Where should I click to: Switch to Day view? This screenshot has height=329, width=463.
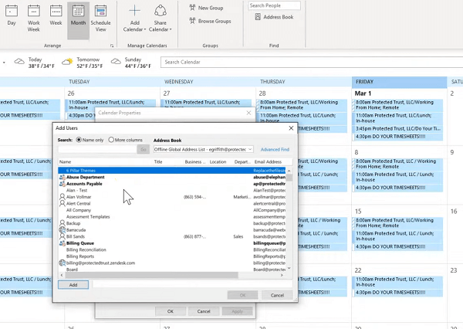click(12, 15)
